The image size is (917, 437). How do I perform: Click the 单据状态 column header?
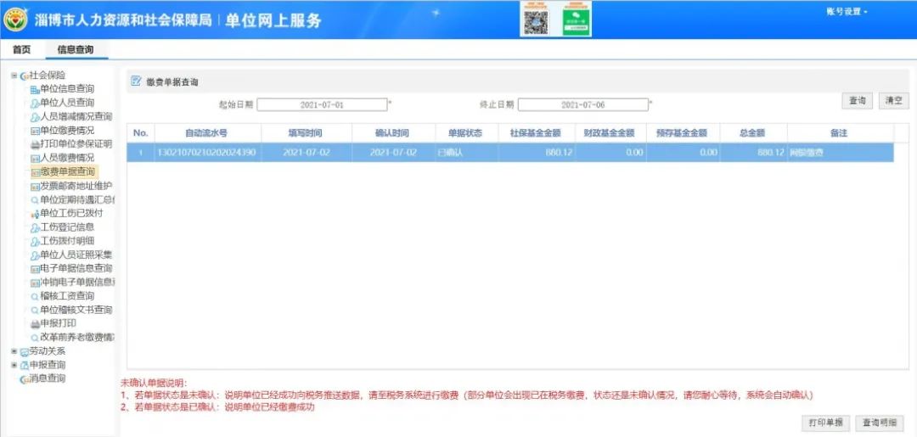(466, 133)
